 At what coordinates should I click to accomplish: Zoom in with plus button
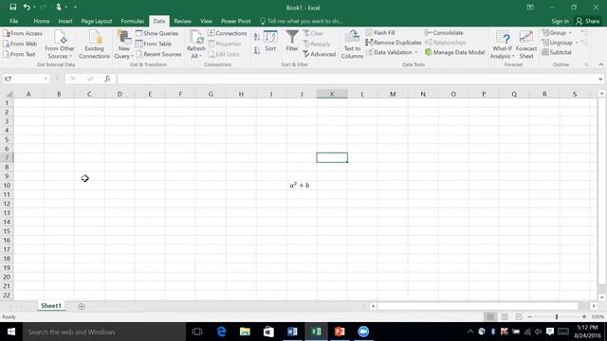click(584, 316)
